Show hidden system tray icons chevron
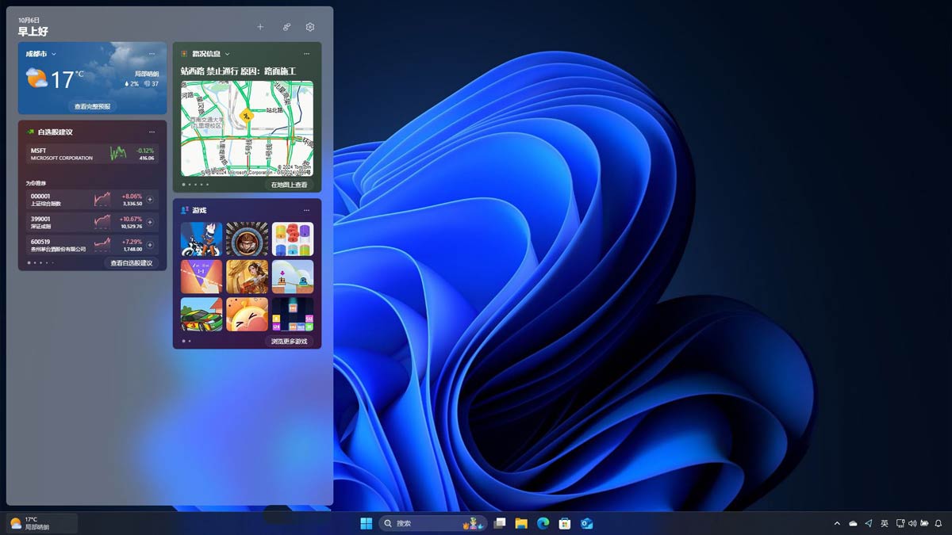Image resolution: width=952 pixels, height=535 pixels. pos(836,523)
